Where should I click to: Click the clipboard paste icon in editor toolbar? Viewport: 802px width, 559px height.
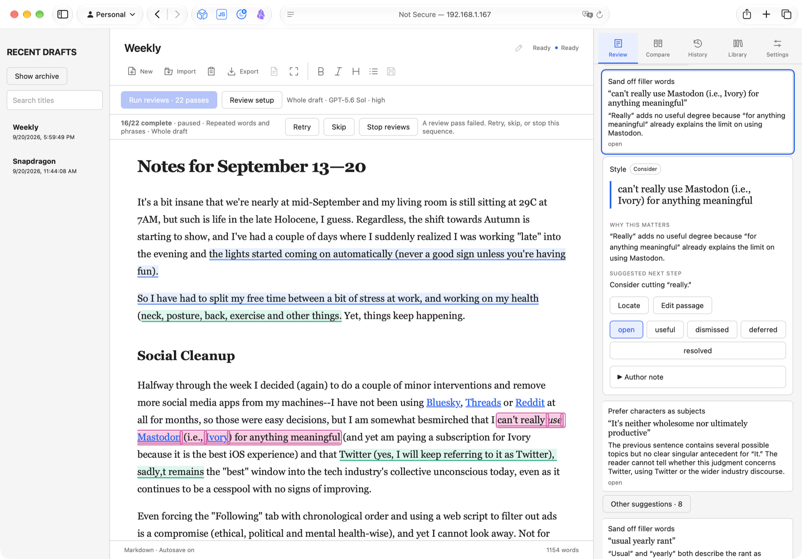[x=211, y=71]
